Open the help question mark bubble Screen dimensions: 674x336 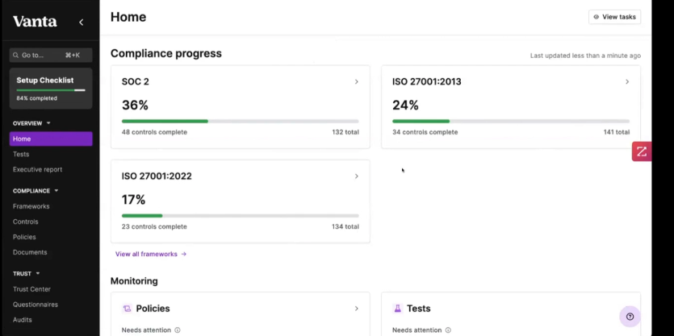pyautogui.click(x=630, y=317)
